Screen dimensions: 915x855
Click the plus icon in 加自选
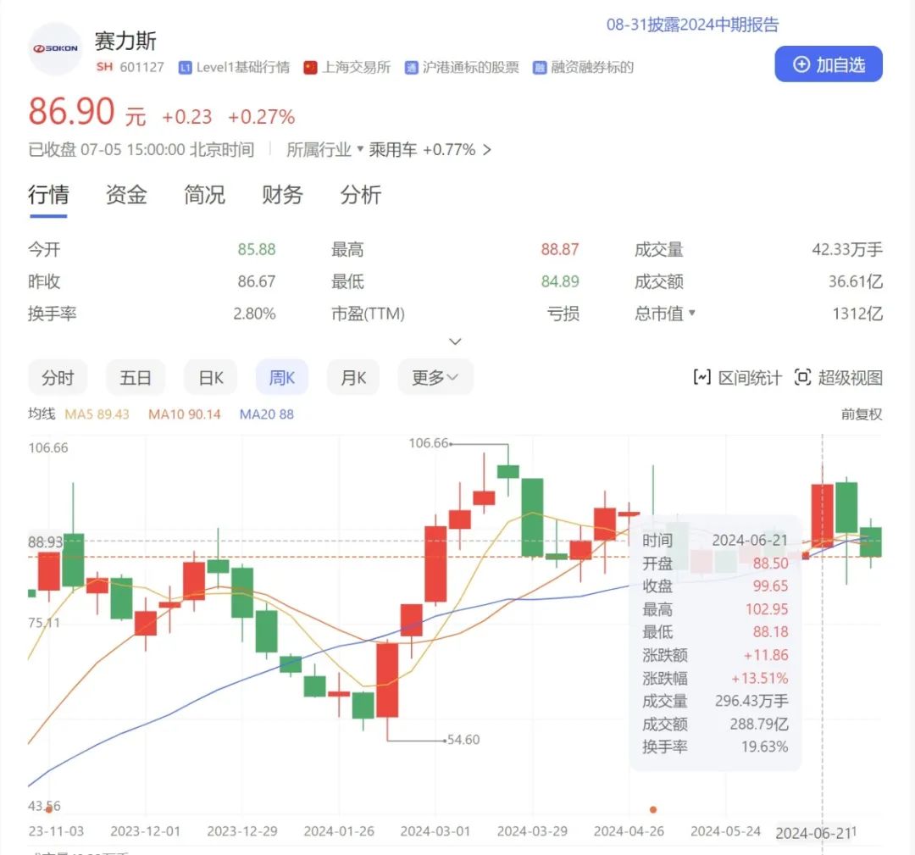(x=801, y=64)
